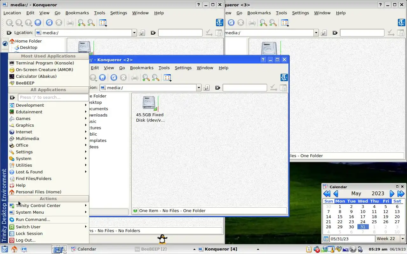Click Print icon in Konqueror <2> toolbar

click(135, 77)
